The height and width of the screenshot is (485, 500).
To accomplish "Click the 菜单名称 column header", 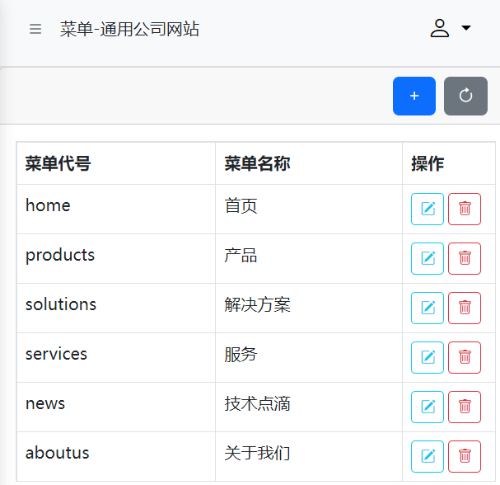I will pyautogui.click(x=257, y=163).
